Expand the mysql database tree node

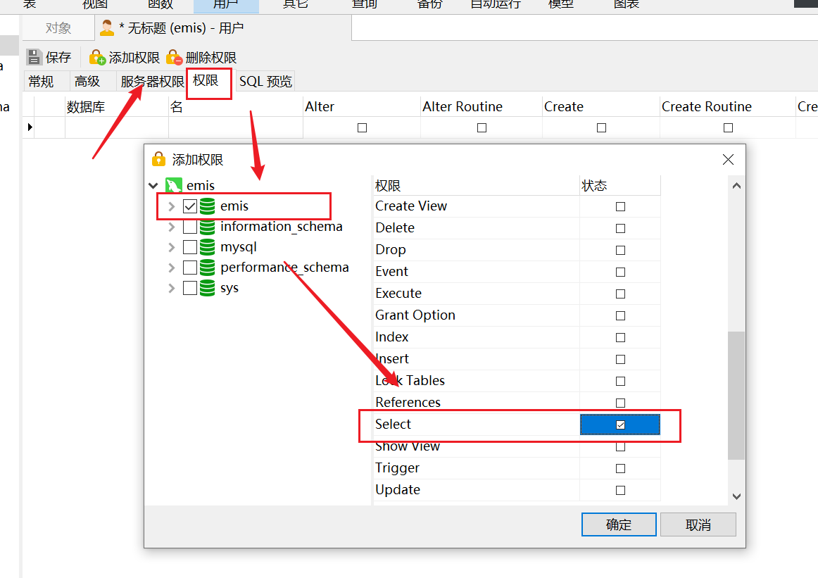tap(171, 247)
